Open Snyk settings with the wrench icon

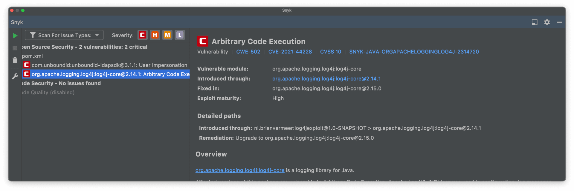(x=15, y=76)
